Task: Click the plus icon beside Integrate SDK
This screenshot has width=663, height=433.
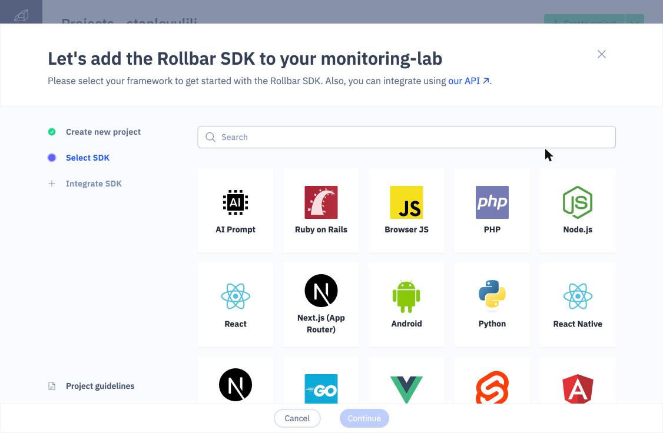Action: click(x=52, y=184)
